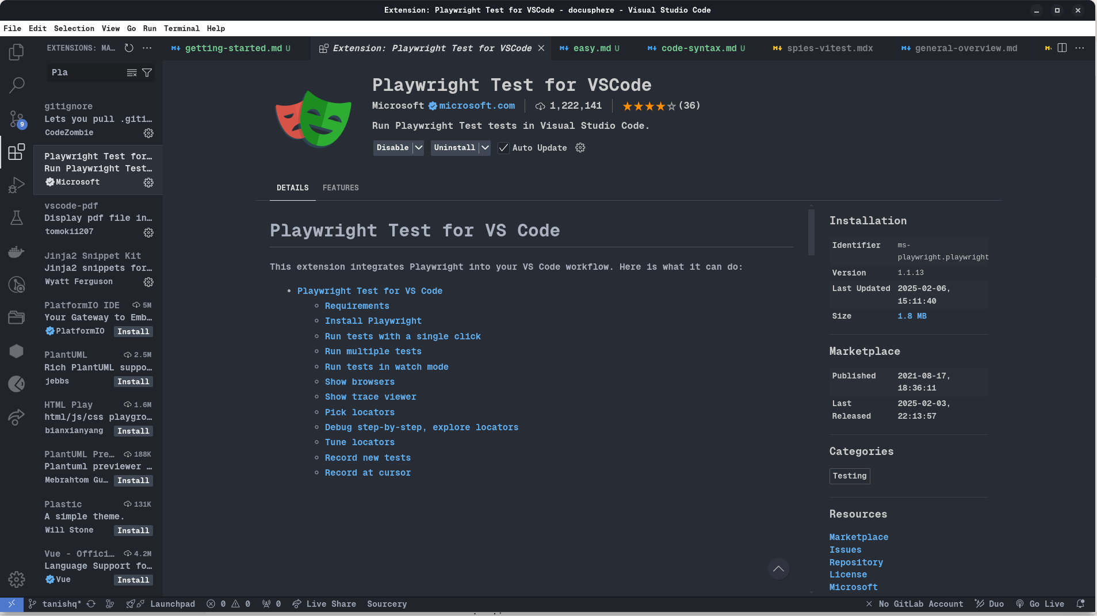
Task: Switch to the DETAILS tab
Action: [292, 188]
